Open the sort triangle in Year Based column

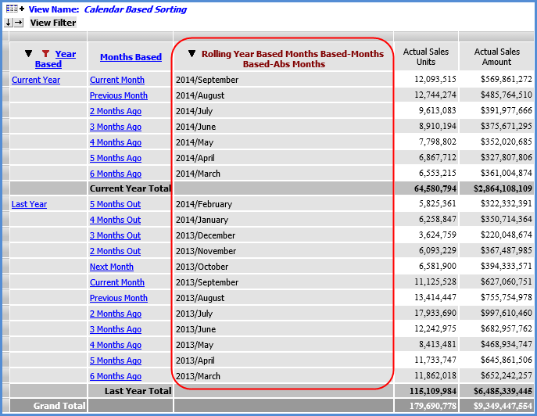click(29, 54)
